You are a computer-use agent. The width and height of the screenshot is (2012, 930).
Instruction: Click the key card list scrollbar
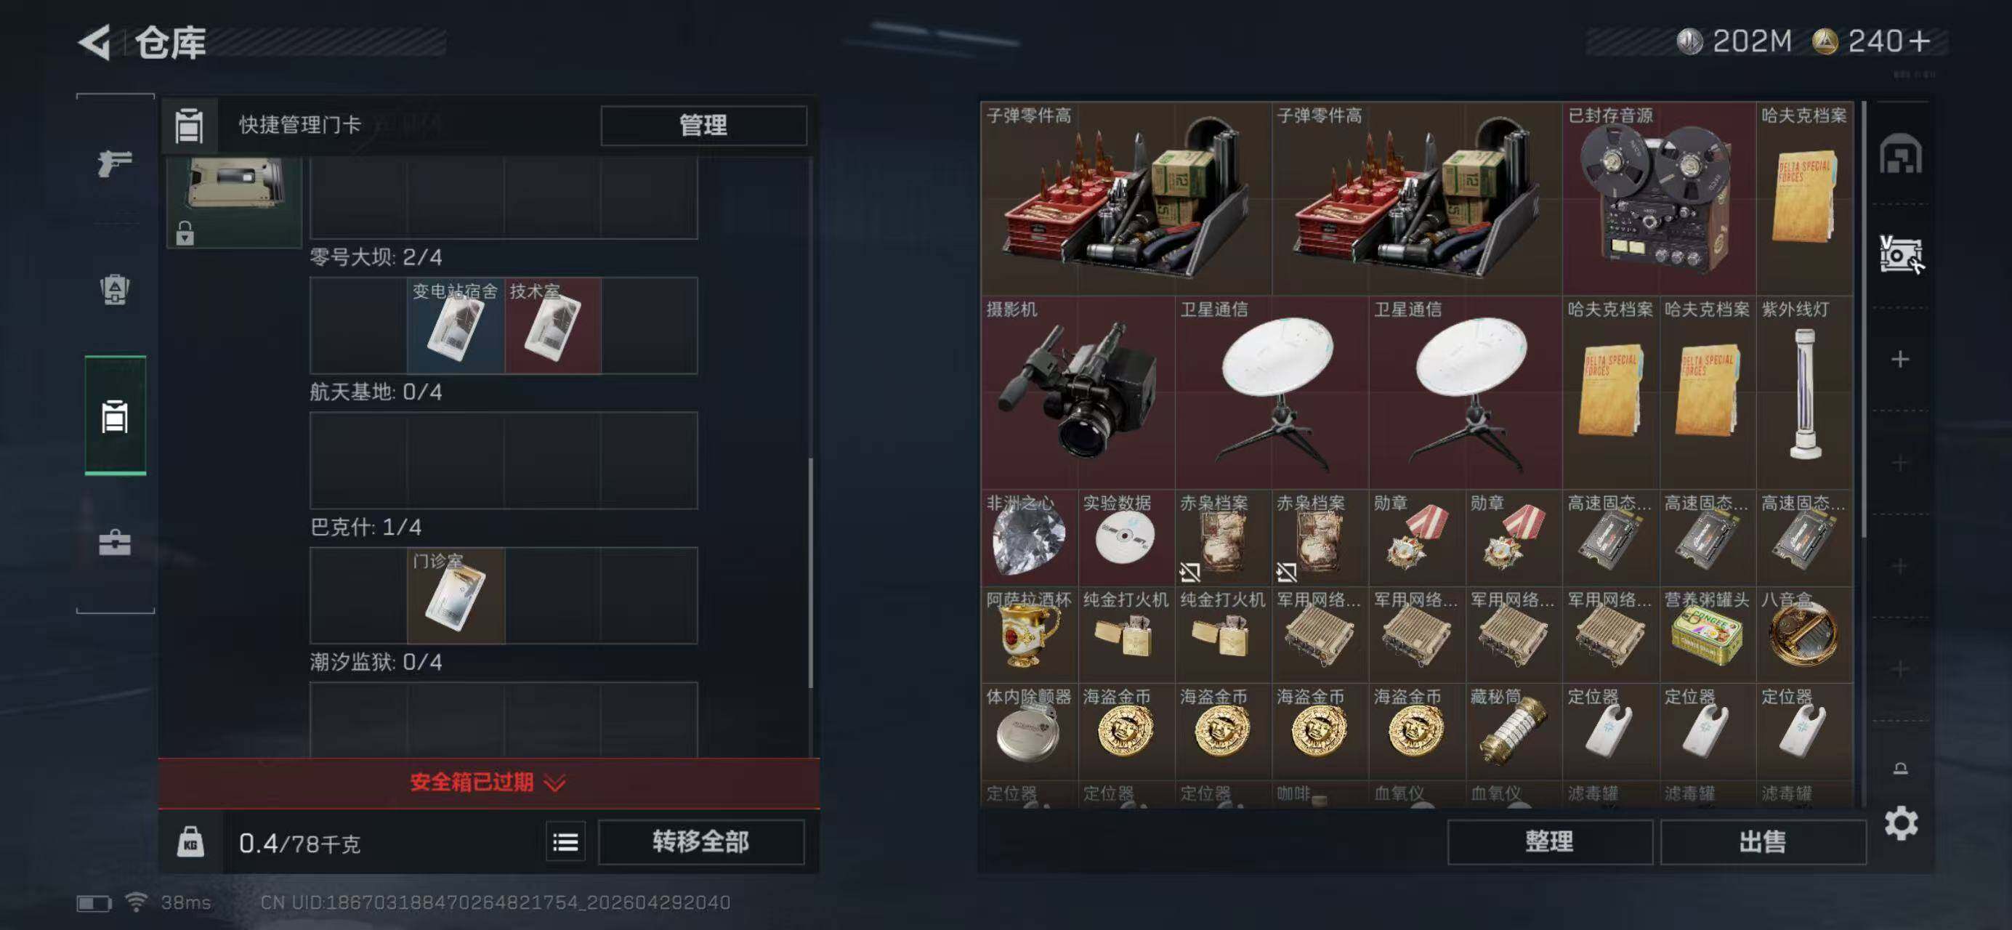pyautogui.click(x=810, y=574)
